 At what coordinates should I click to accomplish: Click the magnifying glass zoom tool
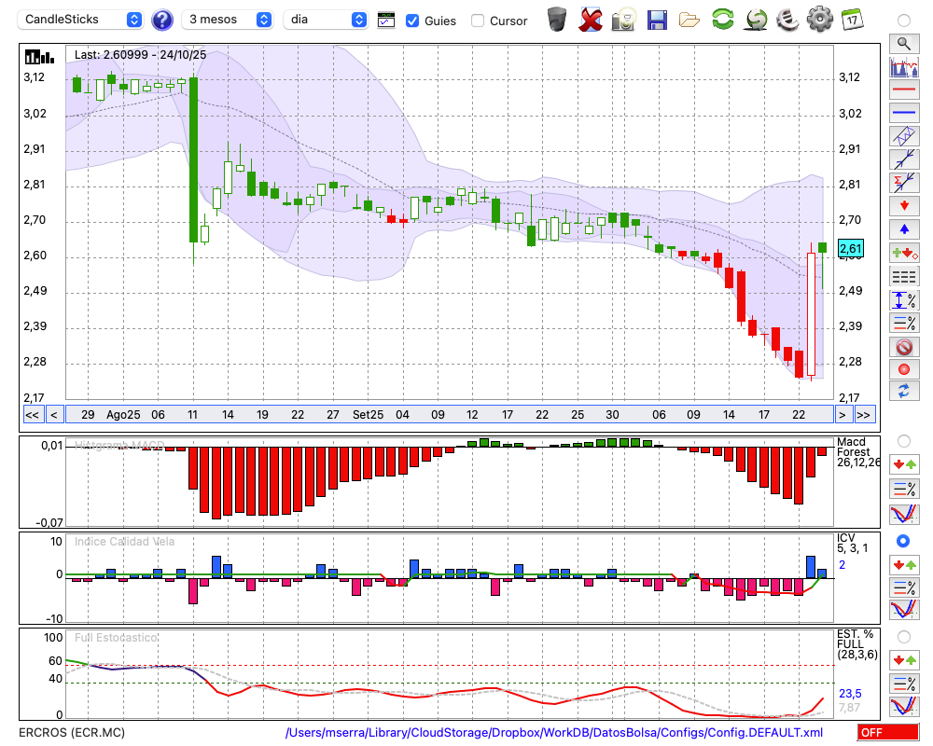[903, 43]
